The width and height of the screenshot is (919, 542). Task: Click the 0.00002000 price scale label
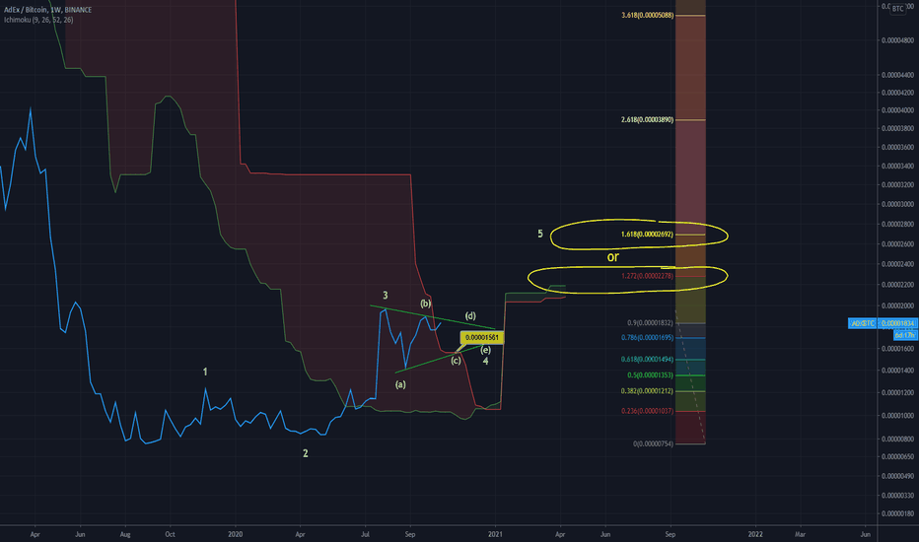[x=897, y=305]
